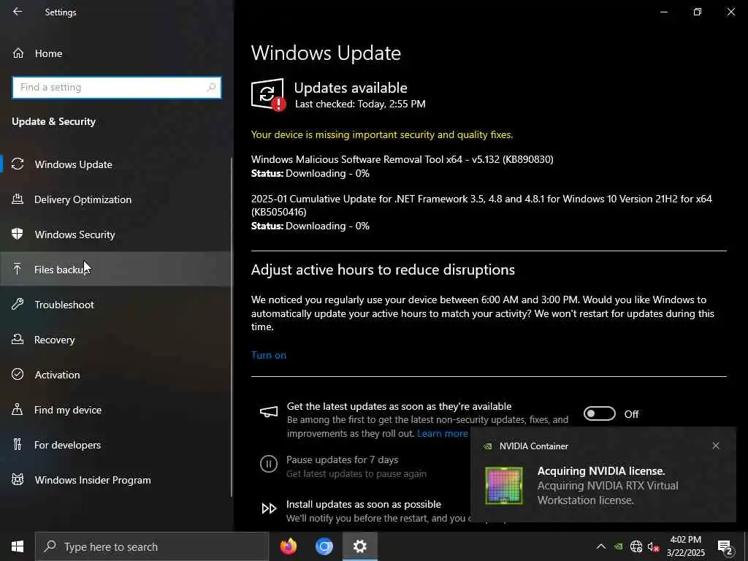The image size is (748, 561).
Task: Open Find my device page
Action: click(x=116, y=410)
